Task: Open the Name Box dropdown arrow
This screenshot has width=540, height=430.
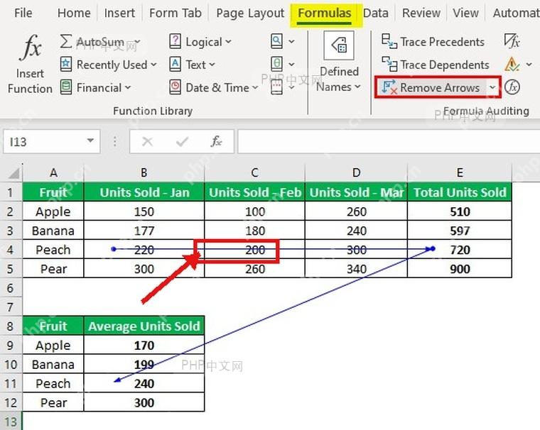Action: (x=90, y=140)
